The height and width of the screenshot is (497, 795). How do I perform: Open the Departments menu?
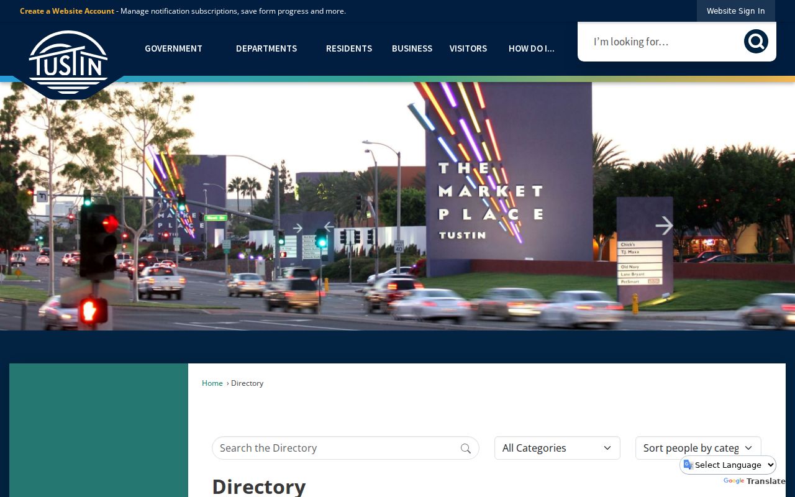coord(266,48)
